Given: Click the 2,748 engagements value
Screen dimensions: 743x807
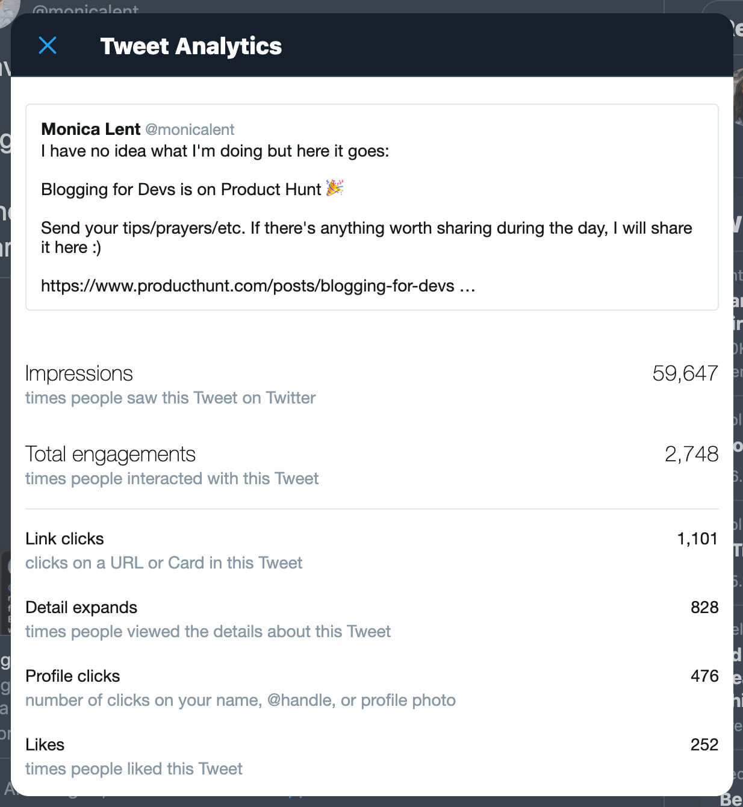Looking at the screenshot, I should click(x=691, y=454).
